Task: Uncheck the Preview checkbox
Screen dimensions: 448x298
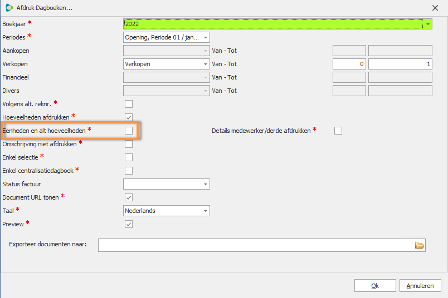Action: coord(129,224)
